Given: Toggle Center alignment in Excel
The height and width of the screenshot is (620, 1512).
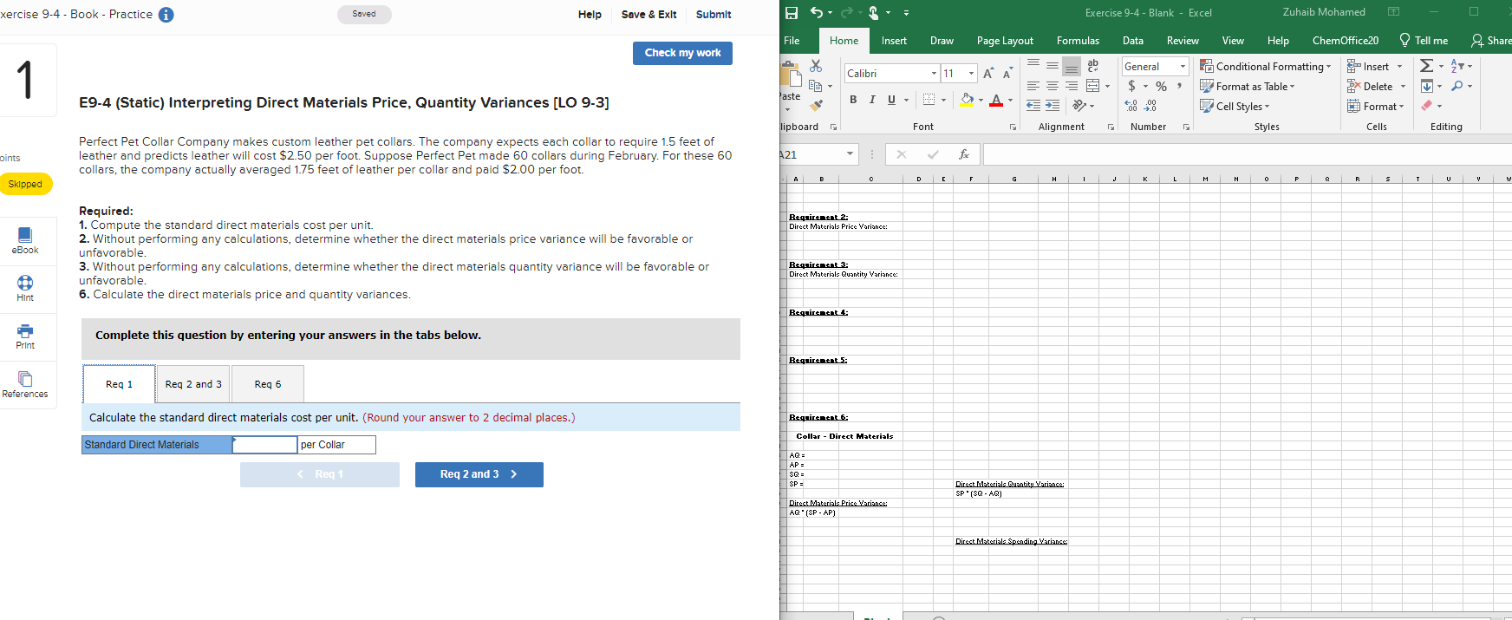Looking at the screenshot, I should coord(1053,86).
